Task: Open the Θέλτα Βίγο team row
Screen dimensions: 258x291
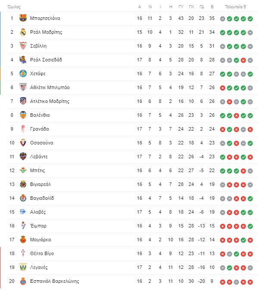Action: [132, 253]
